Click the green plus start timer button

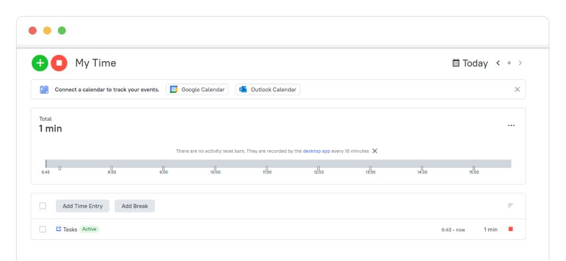coord(40,63)
